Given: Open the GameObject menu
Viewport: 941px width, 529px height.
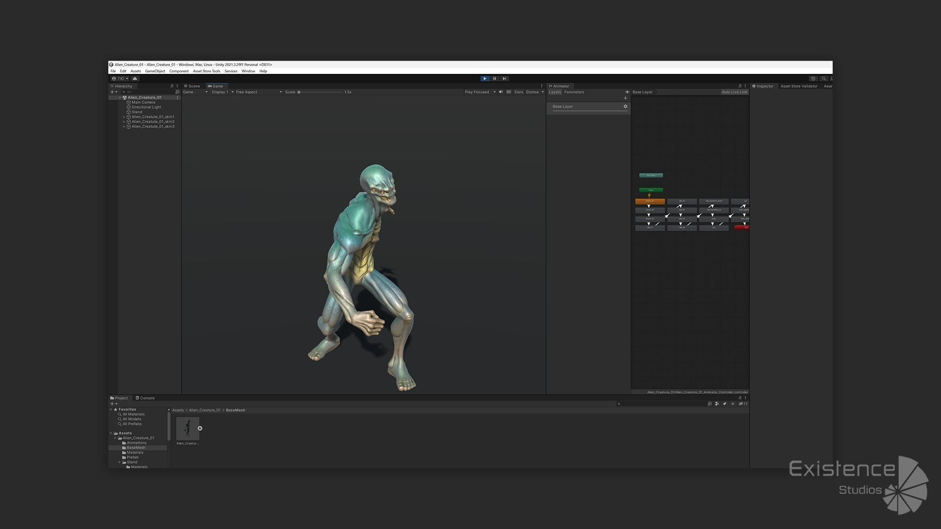Looking at the screenshot, I should coord(155,71).
